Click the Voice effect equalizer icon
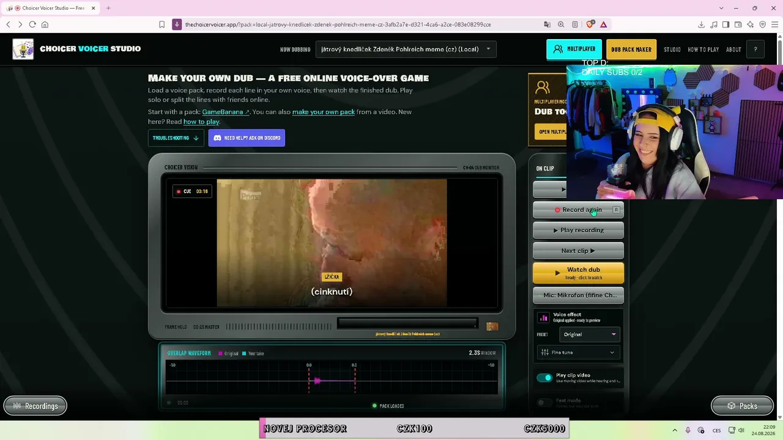This screenshot has height=440, width=783. (543, 318)
